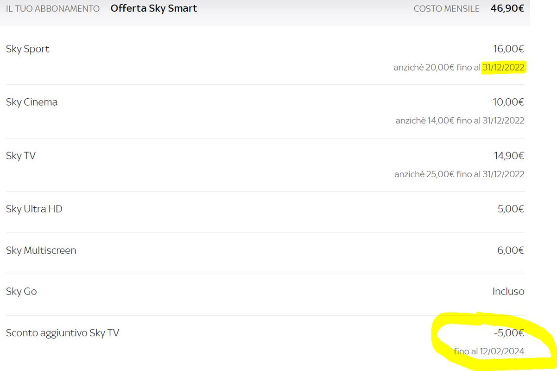Select the Sky Sport price 16,00€
Viewport: 557px width, 371px height.
click(508, 49)
